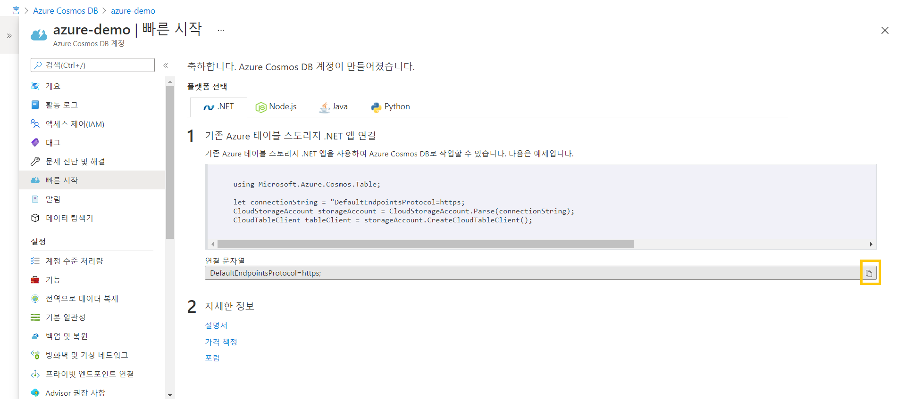906x399 pixels.
Task: Expand the portal menu with the » chevron
Action: 9,35
